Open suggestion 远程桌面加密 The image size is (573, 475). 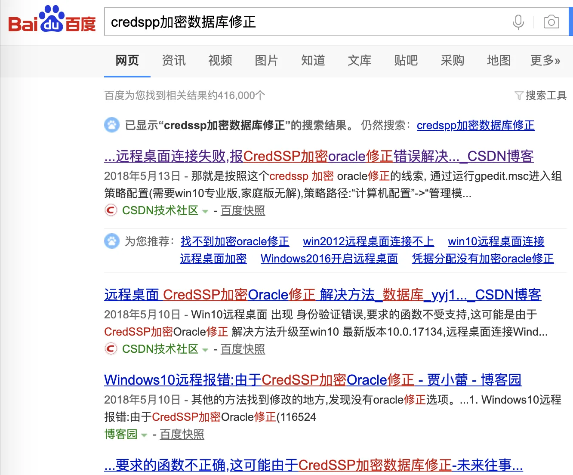[x=213, y=259]
